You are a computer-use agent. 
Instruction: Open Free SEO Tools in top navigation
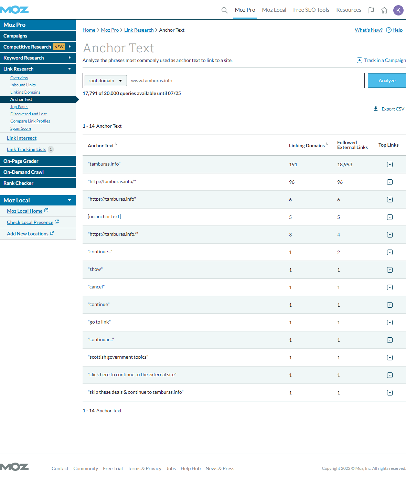click(311, 10)
